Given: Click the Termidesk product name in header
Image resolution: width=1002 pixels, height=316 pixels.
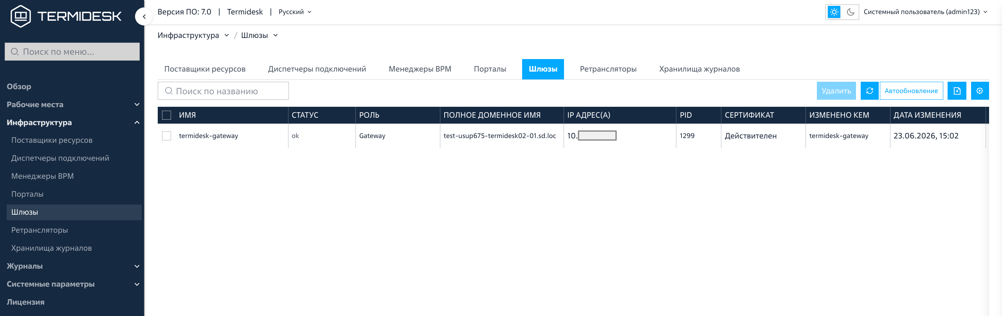Looking at the screenshot, I should pos(245,12).
